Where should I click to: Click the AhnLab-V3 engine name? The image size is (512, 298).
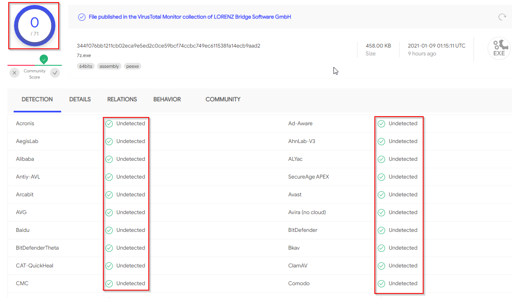pyautogui.click(x=302, y=141)
